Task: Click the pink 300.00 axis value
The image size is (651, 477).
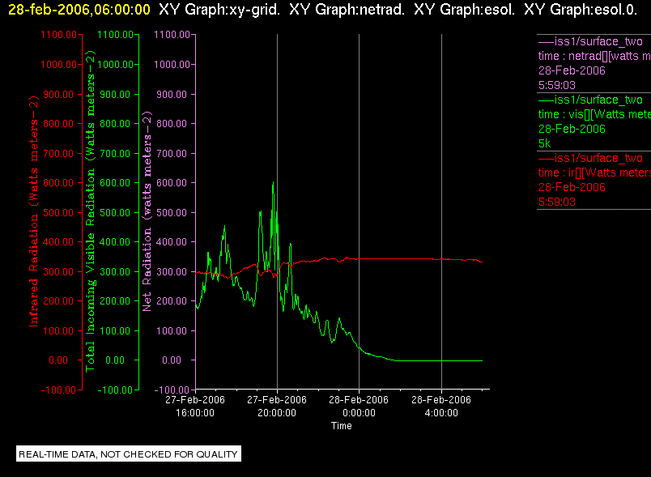Action: pos(172,272)
